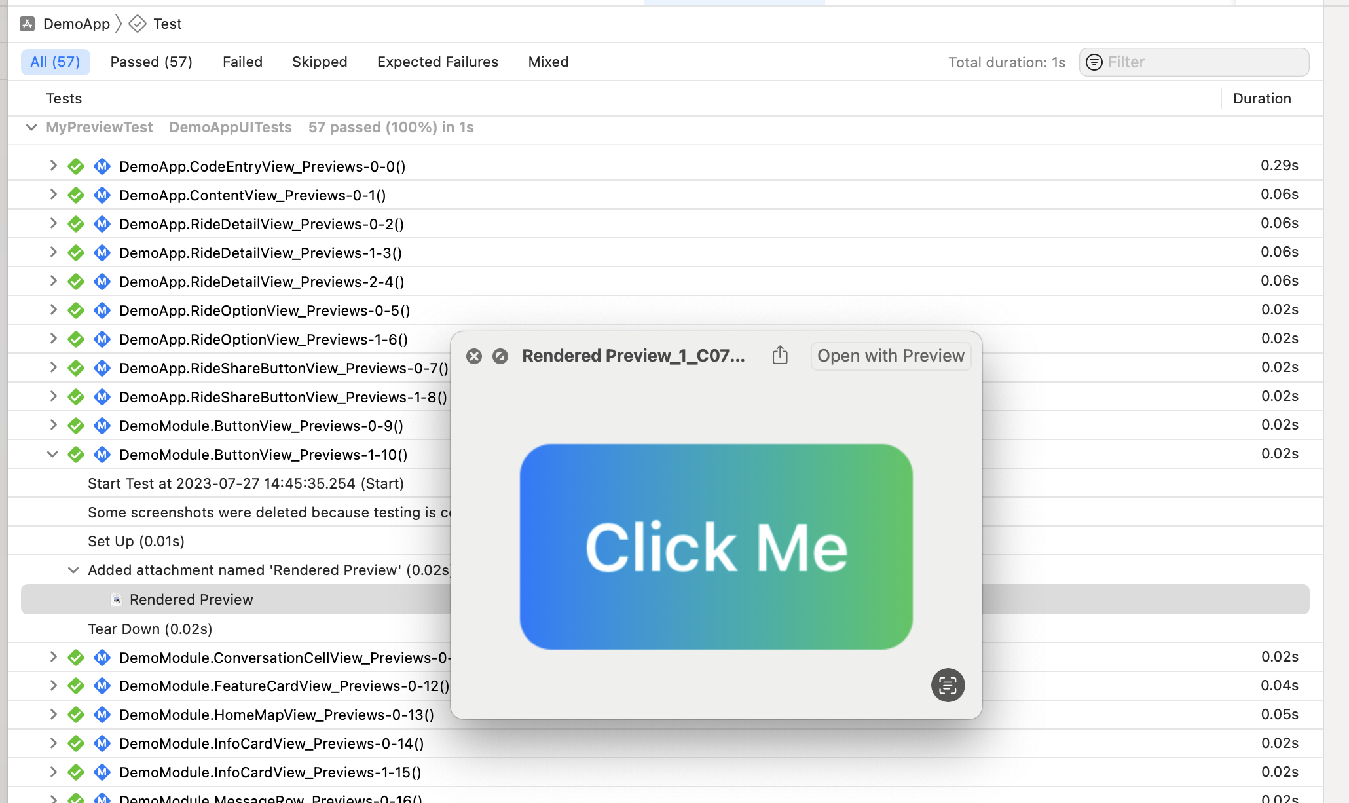This screenshot has height=803, width=1349.
Task: Select the Passed (57) tab
Action: coord(153,61)
